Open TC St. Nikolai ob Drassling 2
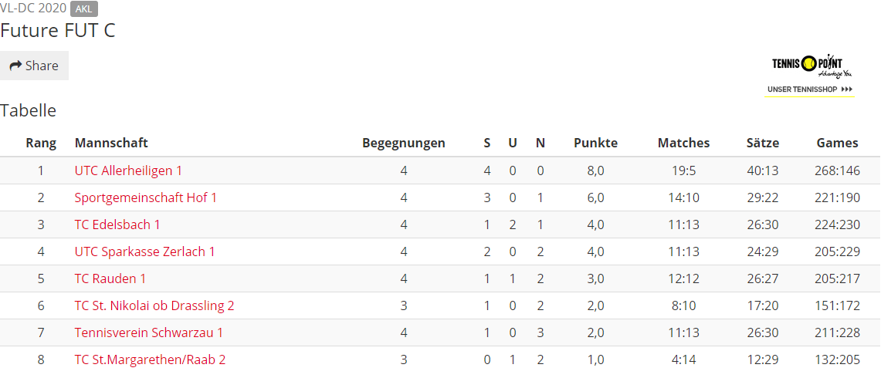881x378 pixels. click(x=154, y=305)
